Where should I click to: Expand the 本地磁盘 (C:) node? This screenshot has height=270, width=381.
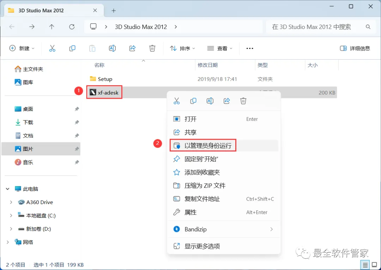[x=11, y=216]
